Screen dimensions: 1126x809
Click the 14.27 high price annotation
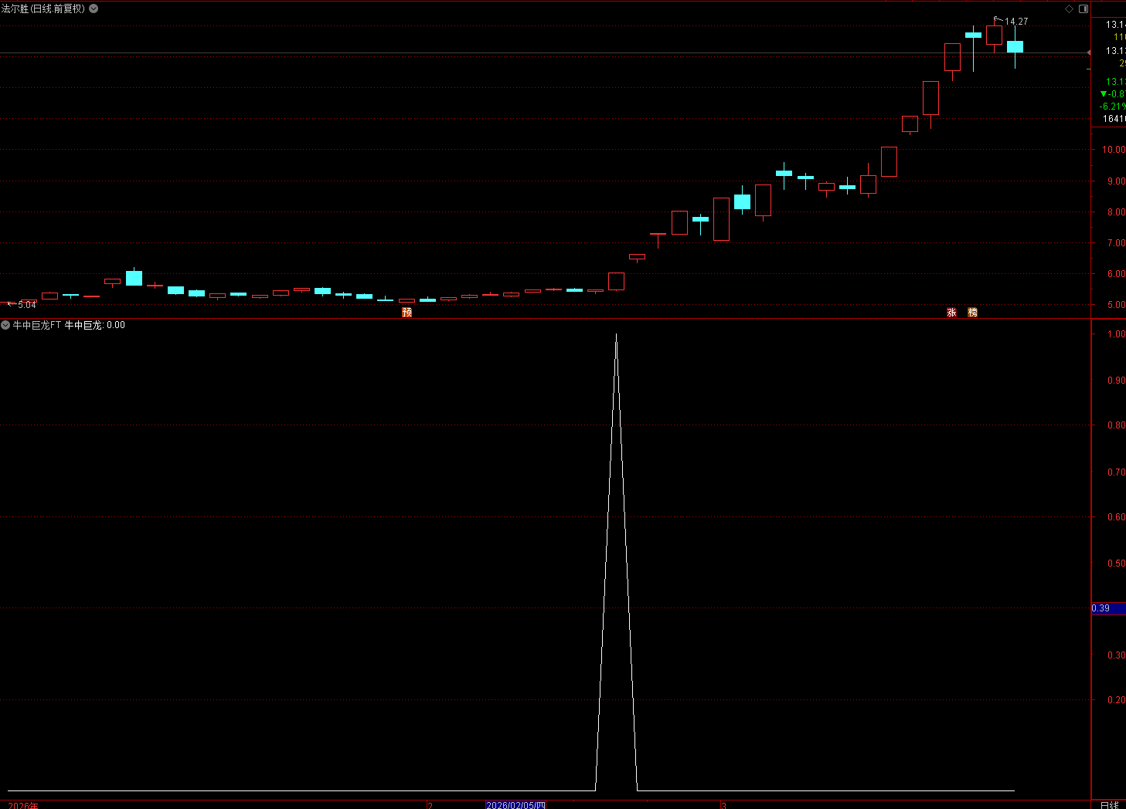coord(1016,22)
